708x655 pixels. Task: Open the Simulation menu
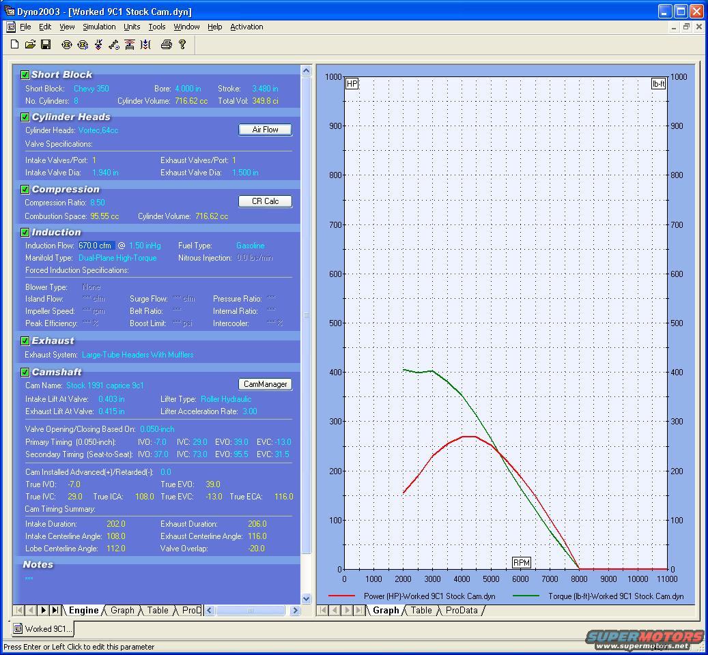pyautogui.click(x=99, y=27)
